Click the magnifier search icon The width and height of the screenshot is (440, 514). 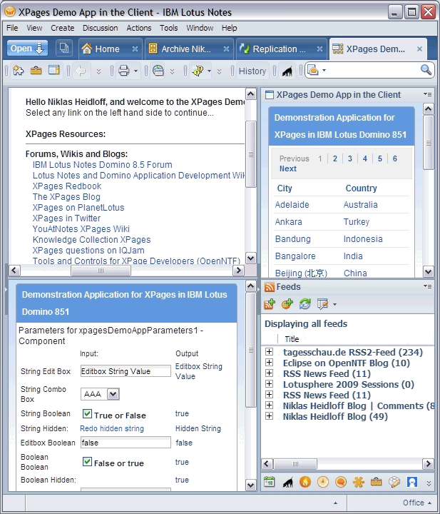point(426,70)
